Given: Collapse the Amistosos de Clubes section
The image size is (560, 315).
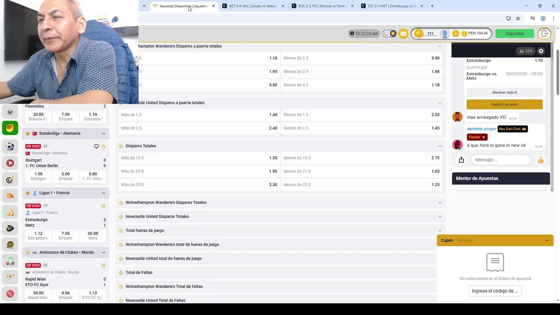Looking at the screenshot, I should (103, 252).
